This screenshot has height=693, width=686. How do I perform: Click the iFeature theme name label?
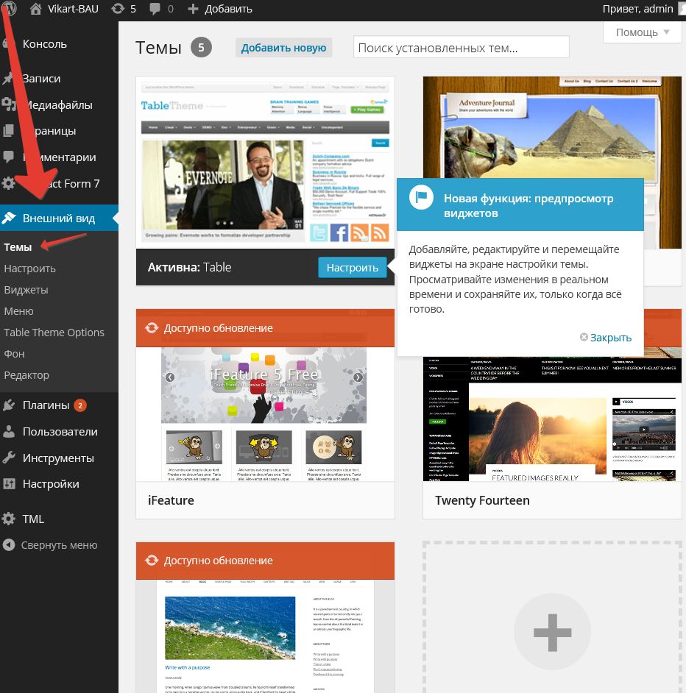171,500
